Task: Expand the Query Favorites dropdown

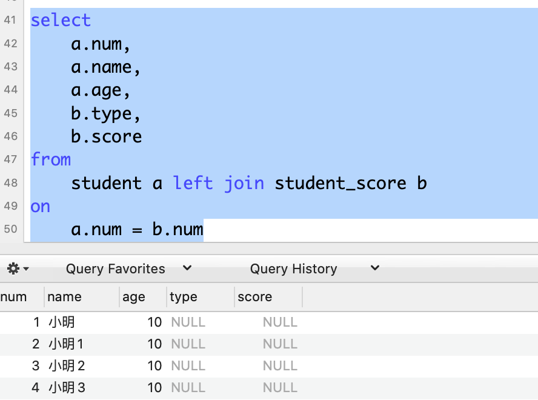Action: pos(128,268)
